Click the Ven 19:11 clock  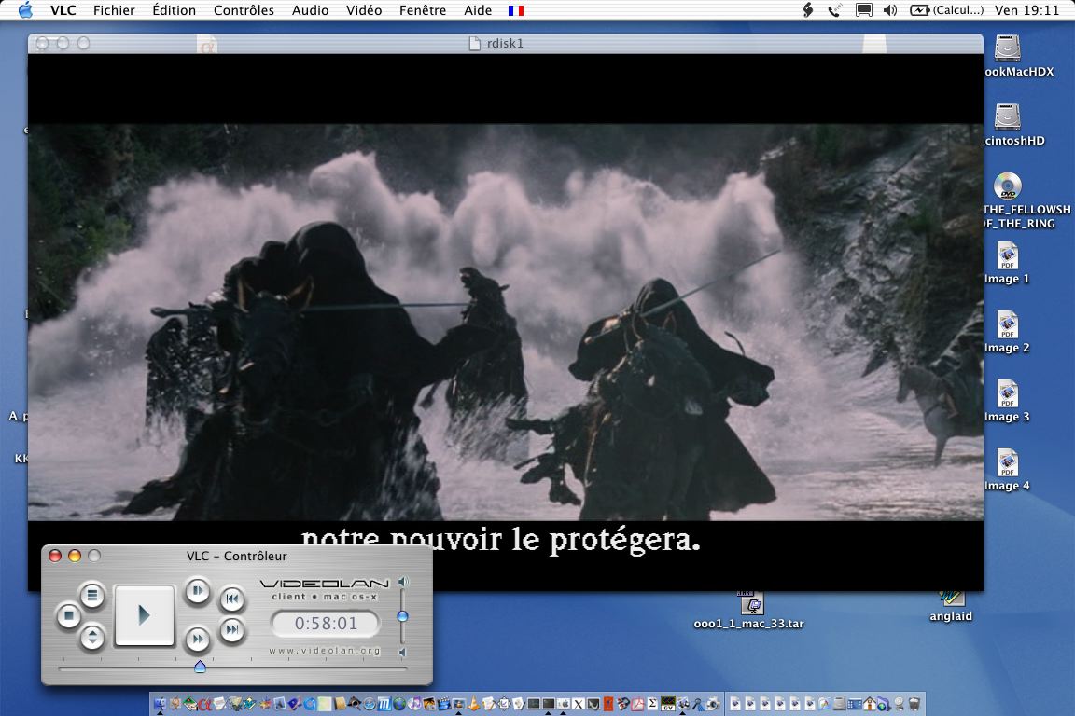point(1027,10)
